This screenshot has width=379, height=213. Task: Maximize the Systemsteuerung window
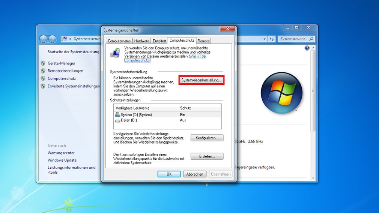(296, 27)
